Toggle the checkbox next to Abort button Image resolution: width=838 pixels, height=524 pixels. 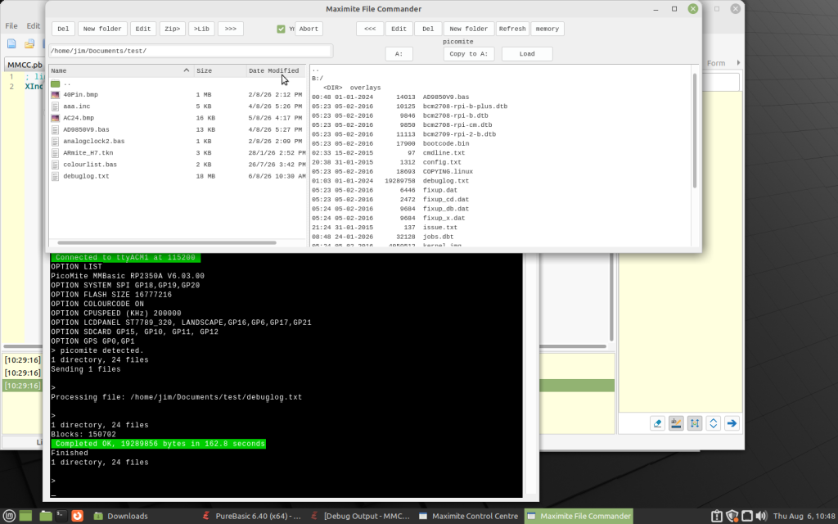282,29
